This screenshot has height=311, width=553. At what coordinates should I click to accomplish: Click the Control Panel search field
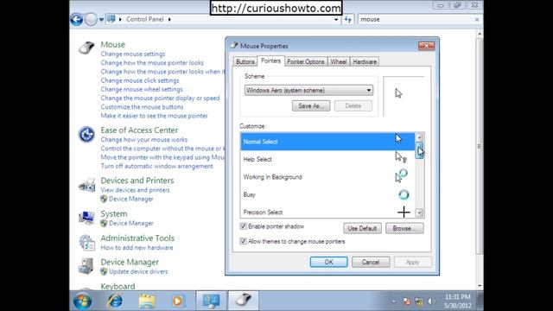click(x=416, y=19)
